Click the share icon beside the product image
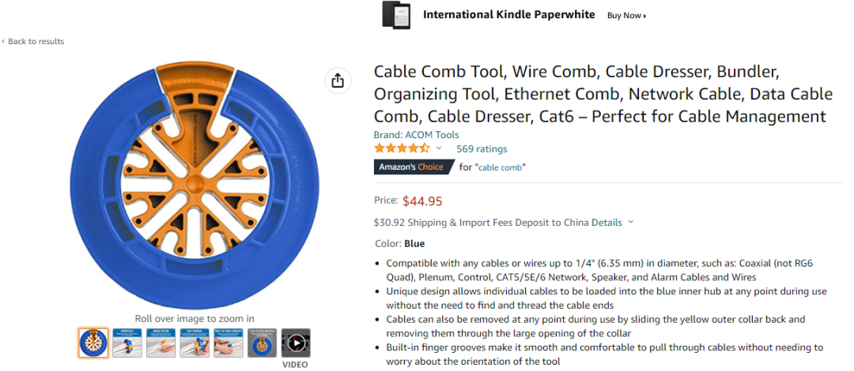This screenshot has height=371, width=854. click(x=338, y=81)
